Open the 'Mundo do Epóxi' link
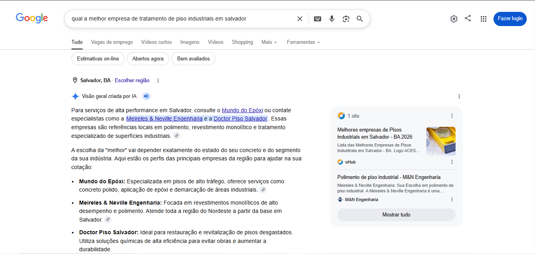535x254 pixels. (x=242, y=110)
